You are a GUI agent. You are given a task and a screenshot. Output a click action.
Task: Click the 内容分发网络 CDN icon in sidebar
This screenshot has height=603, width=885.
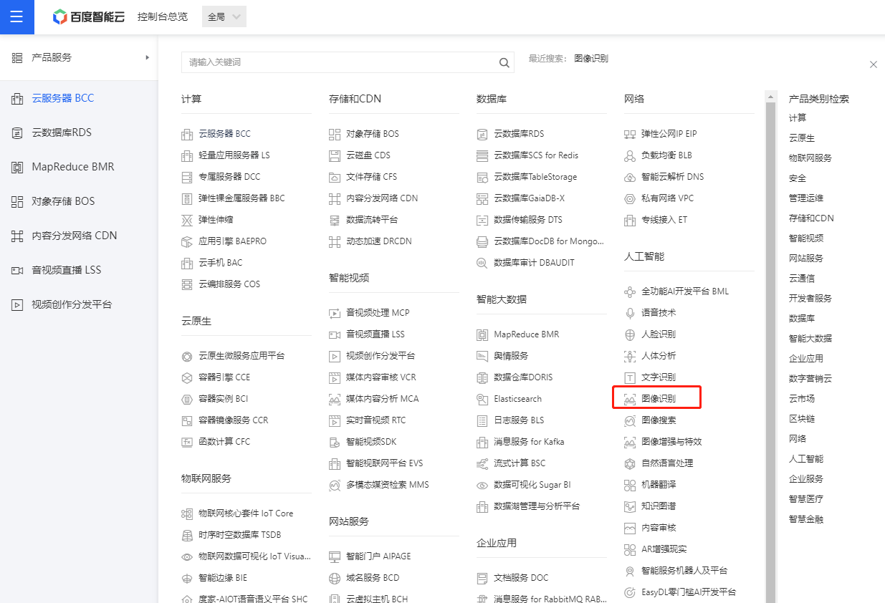click(17, 236)
